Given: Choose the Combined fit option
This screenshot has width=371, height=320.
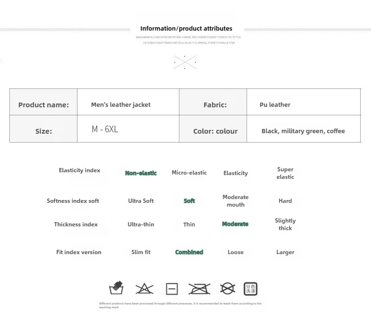Looking at the screenshot, I should pos(189,252).
